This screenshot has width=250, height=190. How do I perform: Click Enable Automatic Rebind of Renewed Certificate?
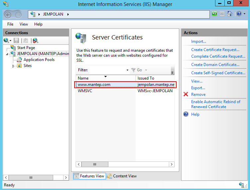point(216,104)
